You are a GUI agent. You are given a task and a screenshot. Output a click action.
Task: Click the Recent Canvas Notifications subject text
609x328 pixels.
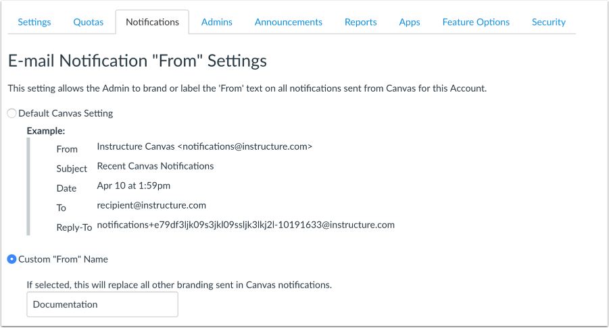[155, 166]
